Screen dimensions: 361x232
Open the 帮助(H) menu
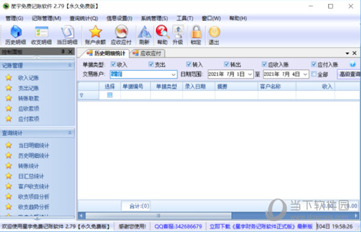click(238, 18)
